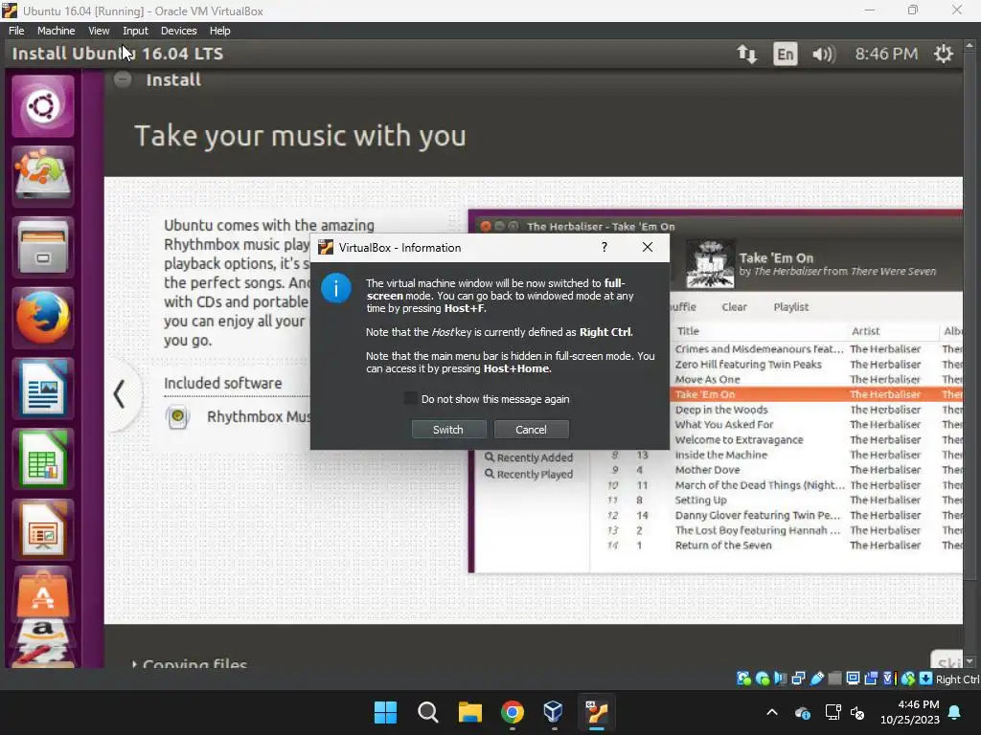
Task: Open Windows taskbar Search
Action: tap(428, 712)
